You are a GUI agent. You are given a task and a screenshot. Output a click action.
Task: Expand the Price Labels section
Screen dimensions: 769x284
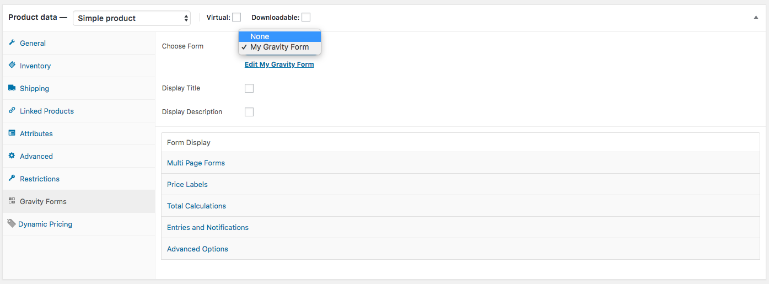(187, 185)
